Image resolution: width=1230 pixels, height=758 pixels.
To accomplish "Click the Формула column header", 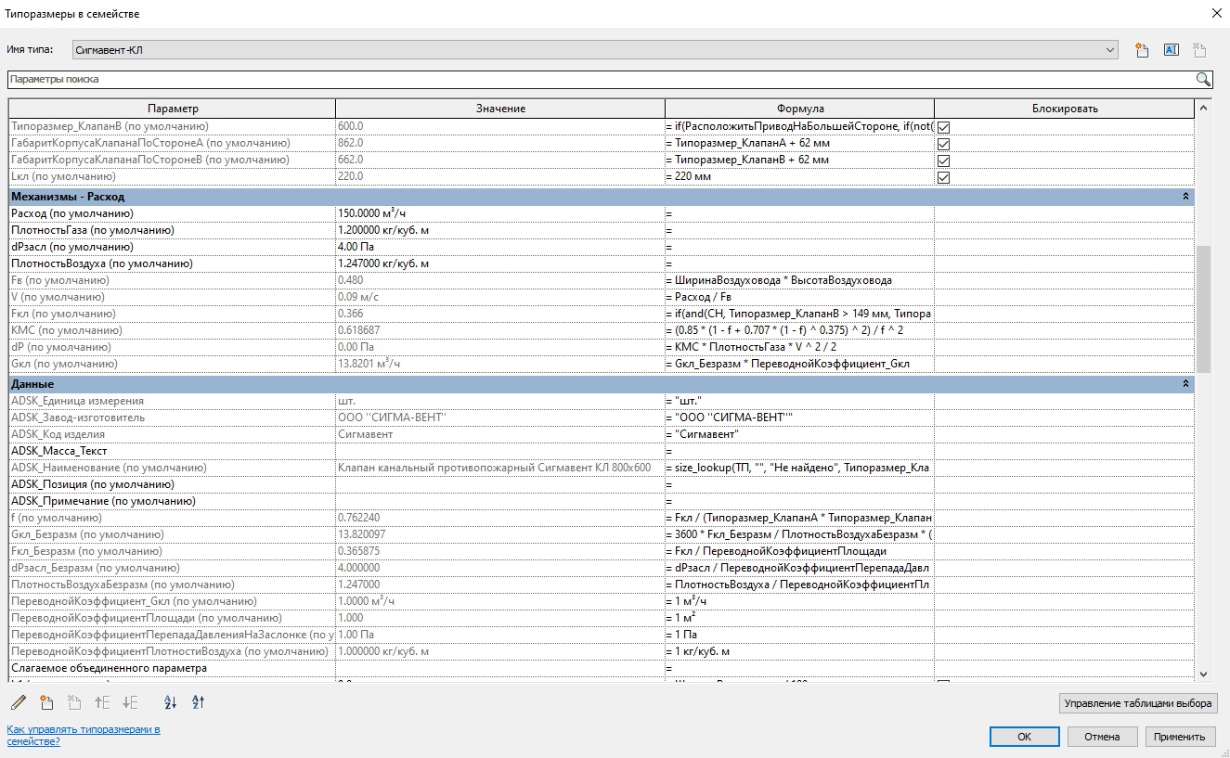I will pyautogui.click(x=799, y=109).
